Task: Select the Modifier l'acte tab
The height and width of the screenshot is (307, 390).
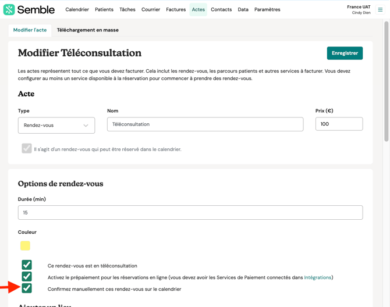Action: point(30,30)
